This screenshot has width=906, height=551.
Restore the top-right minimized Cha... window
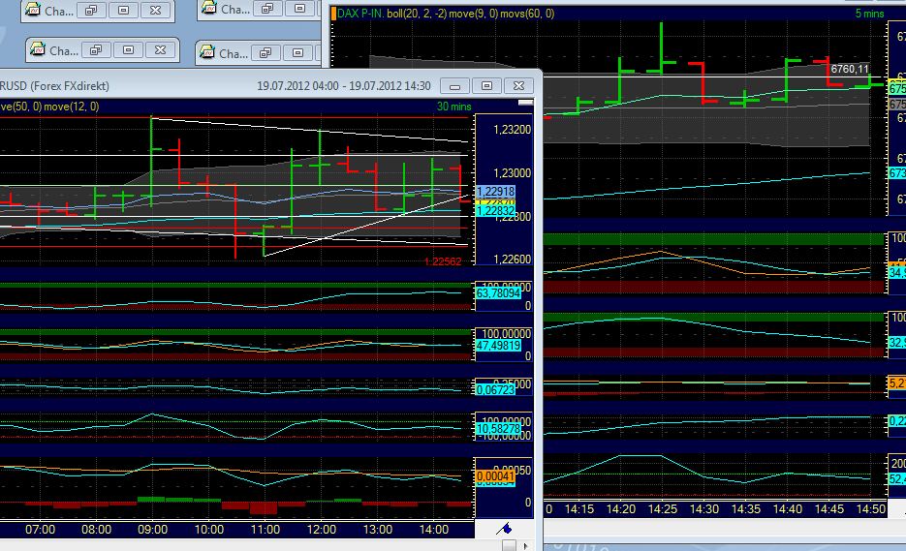(267, 9)
